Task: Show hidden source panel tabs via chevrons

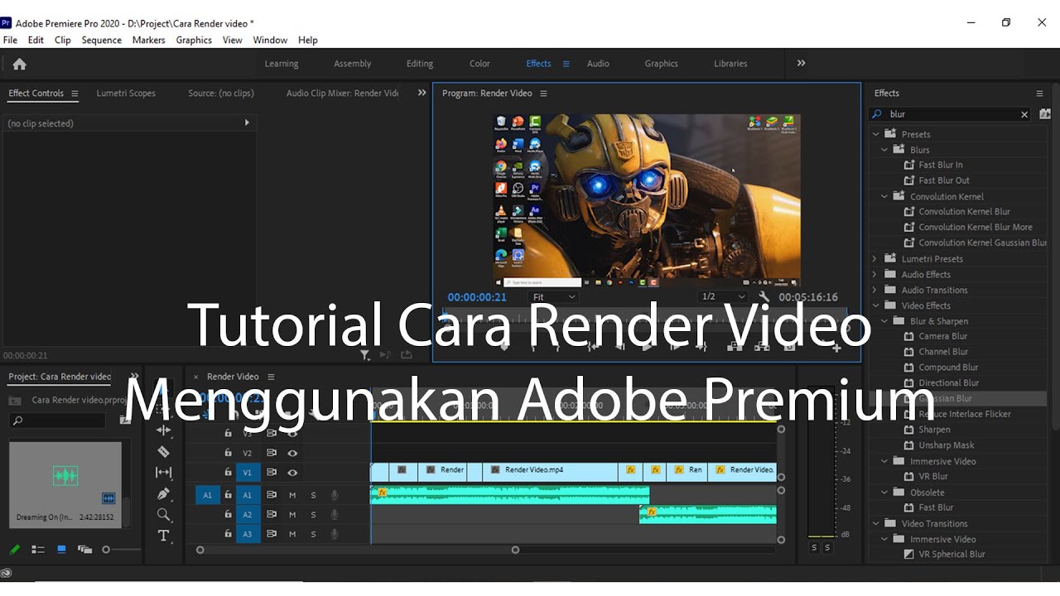Action: pos(422,93)
